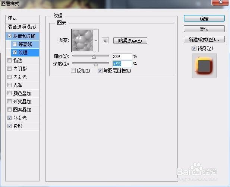Open 颜色叠加 settings by label

22,93
